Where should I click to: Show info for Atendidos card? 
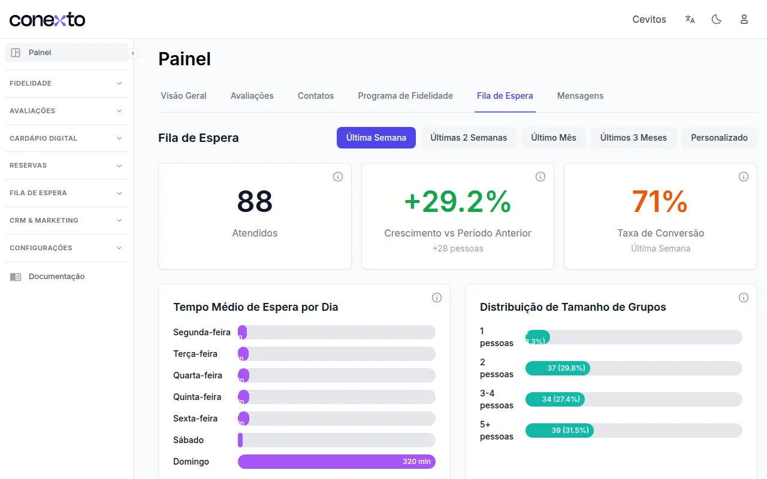coord(338,177)
